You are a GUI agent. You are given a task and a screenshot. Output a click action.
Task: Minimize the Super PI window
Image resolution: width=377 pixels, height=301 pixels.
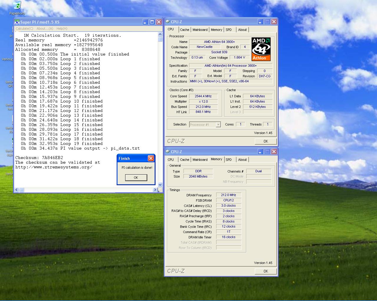pos(145,22)
